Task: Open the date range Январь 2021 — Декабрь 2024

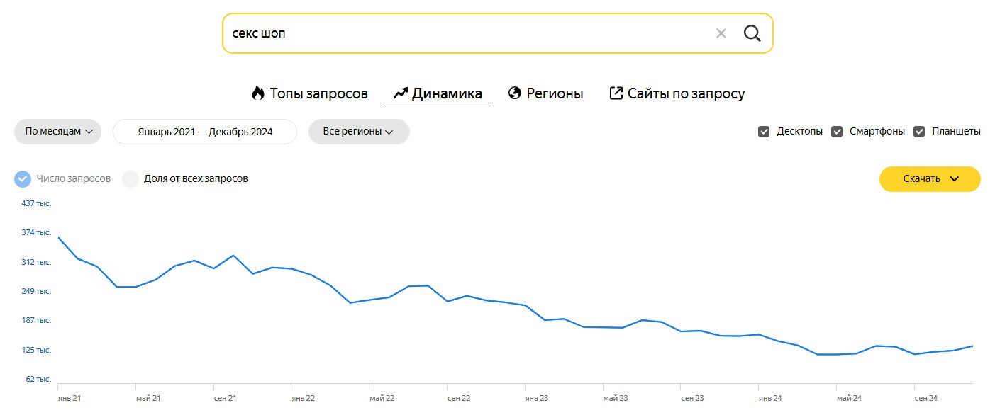Action: click(205, 132)
